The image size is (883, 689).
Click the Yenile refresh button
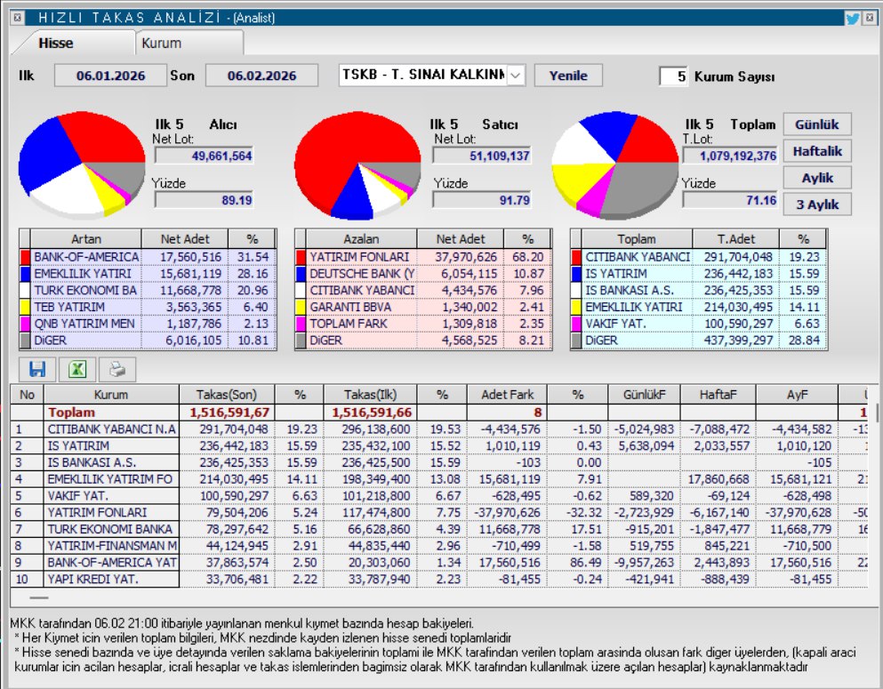[568, 76]
